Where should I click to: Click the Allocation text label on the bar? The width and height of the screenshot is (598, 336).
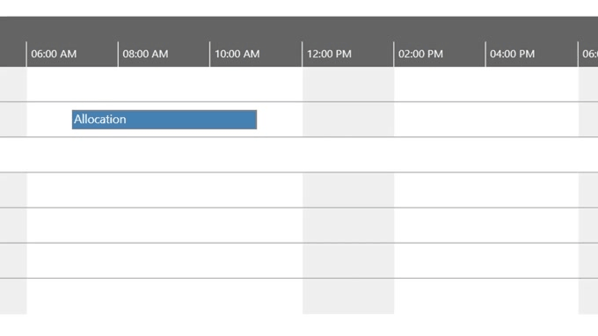[100, 120]
